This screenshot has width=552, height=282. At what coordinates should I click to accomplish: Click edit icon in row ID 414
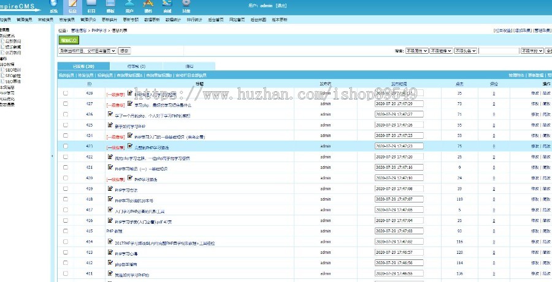110,241
